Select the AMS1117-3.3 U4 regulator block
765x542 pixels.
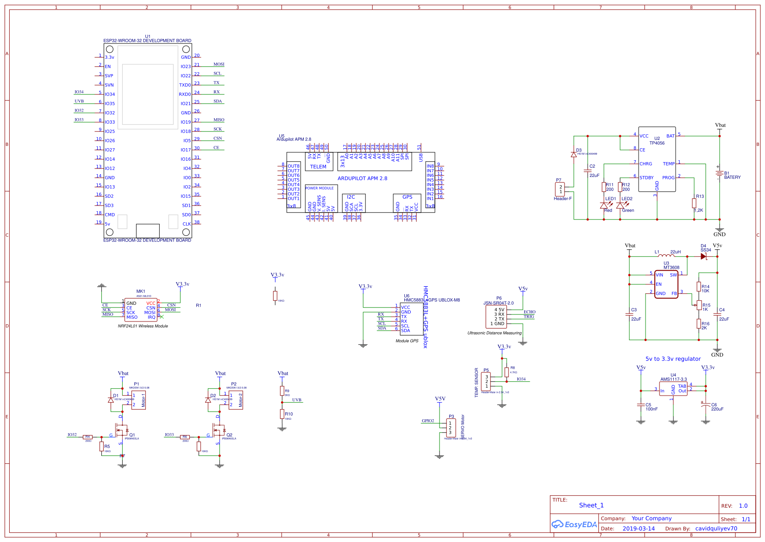click(673, 388)
